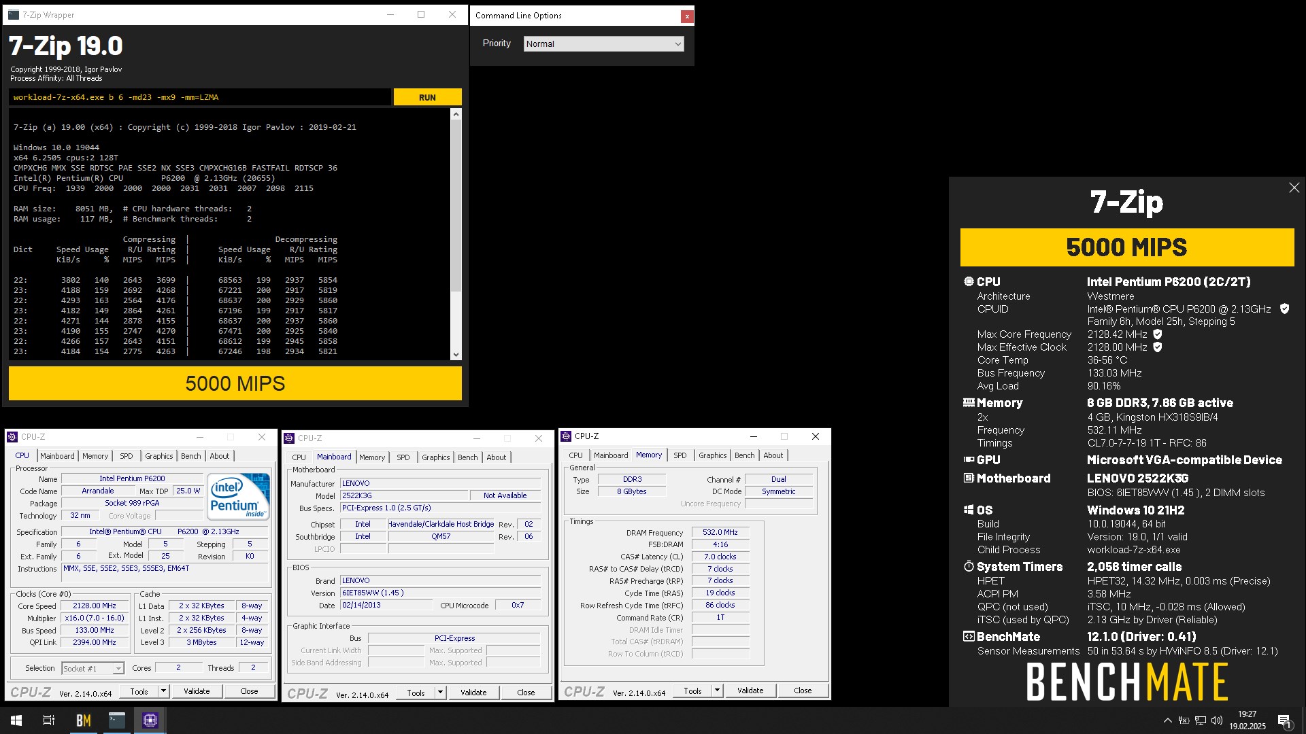
Task: Click the CPU chip icon in BenchMate panel
Action: (969, 281)
